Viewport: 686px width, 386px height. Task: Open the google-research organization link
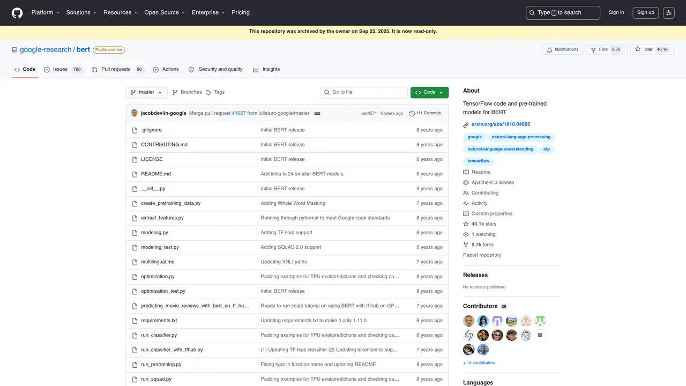click(x=46, y=50)
